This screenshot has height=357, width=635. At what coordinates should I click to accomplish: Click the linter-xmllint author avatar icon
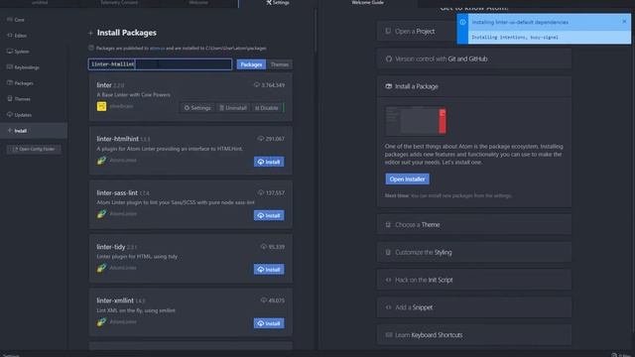tap(101, 321)
